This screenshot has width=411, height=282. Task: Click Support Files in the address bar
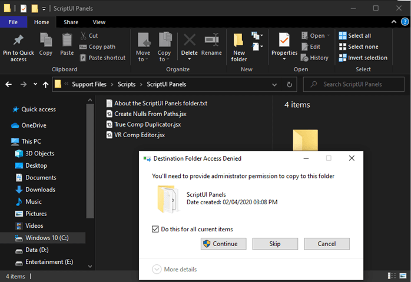click(89, 84)
